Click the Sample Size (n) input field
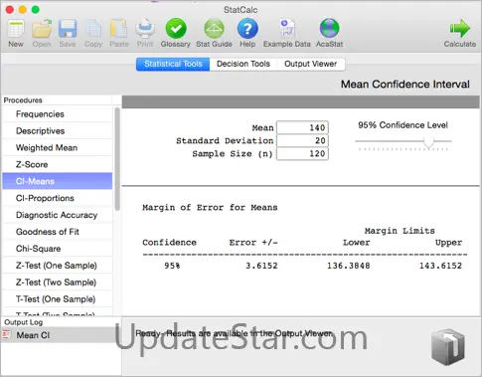This screenshot has width=482, height=377. click(302, 153)
